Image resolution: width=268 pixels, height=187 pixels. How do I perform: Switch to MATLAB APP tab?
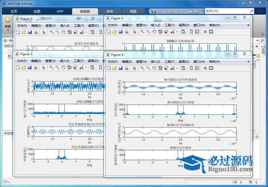click(x=60, y=12)
